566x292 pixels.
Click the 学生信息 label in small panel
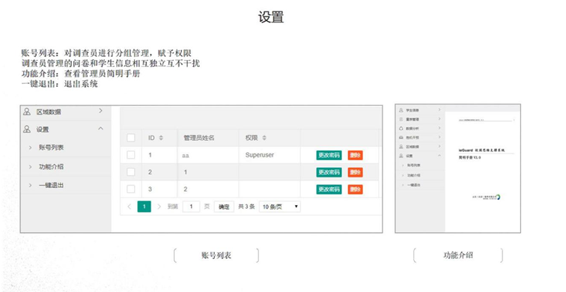(413, 110)
